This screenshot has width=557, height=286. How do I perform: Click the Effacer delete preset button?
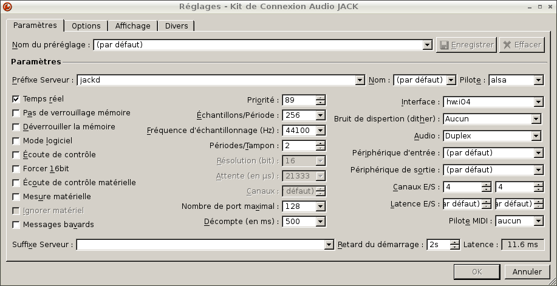(522, 45)
